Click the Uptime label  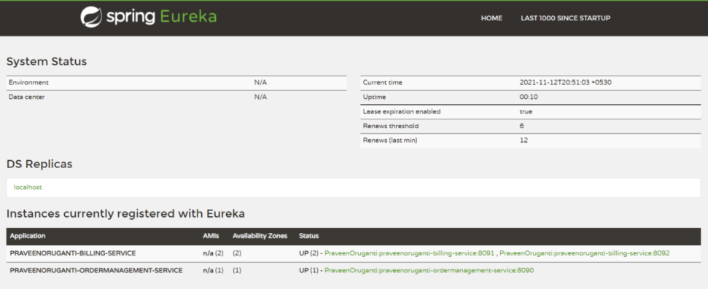point(374,97)
